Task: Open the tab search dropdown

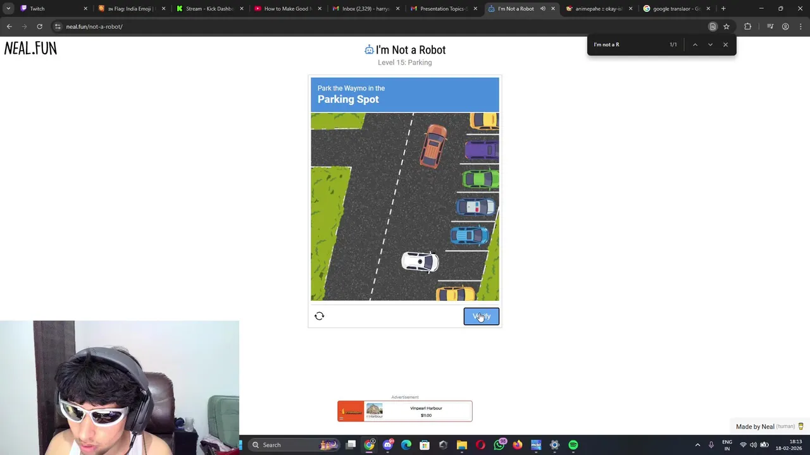Action: tap(8, 9)
